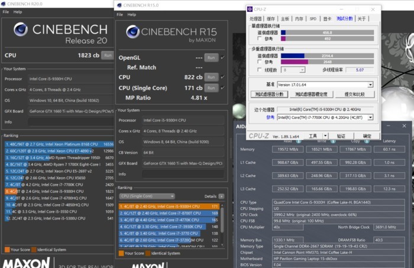Click the empty Info field in Cinebench R15

click(183, 174)
